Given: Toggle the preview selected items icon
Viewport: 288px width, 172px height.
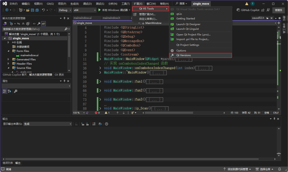Looking at the screenshot, I should coord(44,24).
